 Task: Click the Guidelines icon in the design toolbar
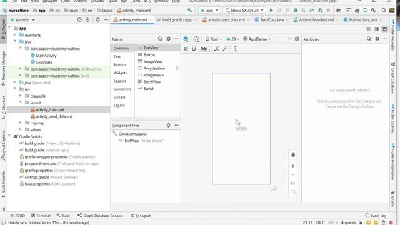(236, 49)
